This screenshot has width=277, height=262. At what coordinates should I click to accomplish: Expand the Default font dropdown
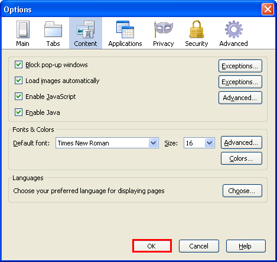click(x=107, y=143)
